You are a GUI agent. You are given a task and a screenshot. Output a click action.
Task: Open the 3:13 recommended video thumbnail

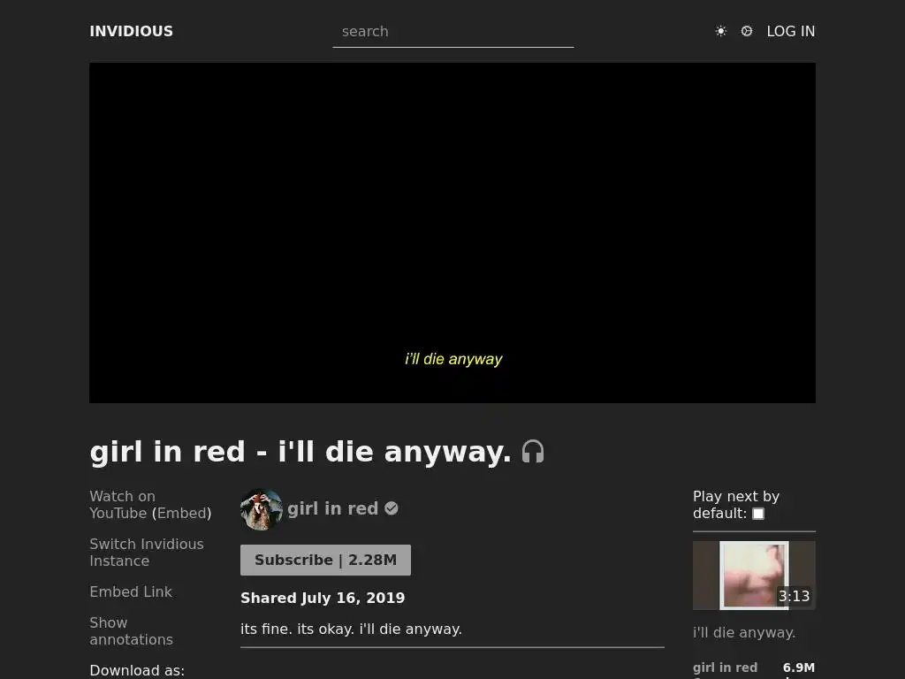754,575
